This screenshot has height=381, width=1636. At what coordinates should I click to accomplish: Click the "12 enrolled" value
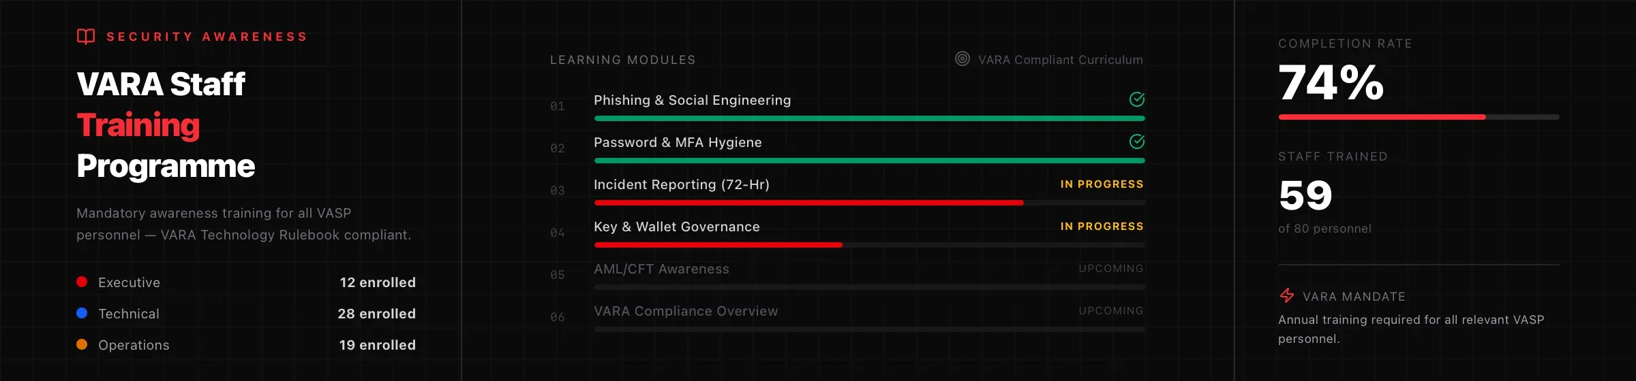pos(378,282)
